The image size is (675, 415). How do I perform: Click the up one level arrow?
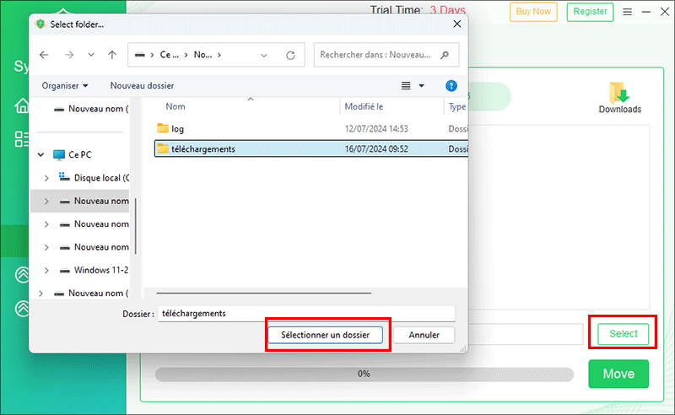(112, 55)
